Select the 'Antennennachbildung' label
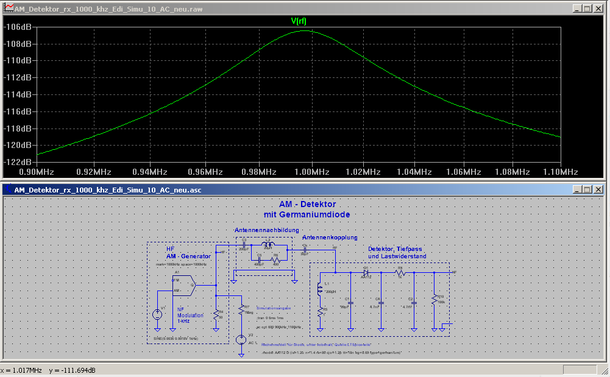This screenshot has height=377, width=610. [x=266, y=230]
